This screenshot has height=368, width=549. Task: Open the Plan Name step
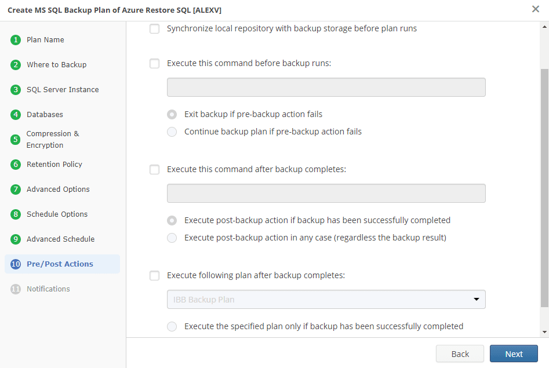45,39
